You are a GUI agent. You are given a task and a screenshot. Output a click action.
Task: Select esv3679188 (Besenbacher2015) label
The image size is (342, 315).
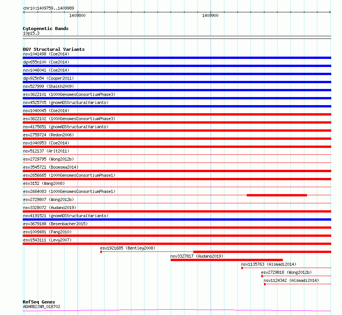click(x=55, y=224)
